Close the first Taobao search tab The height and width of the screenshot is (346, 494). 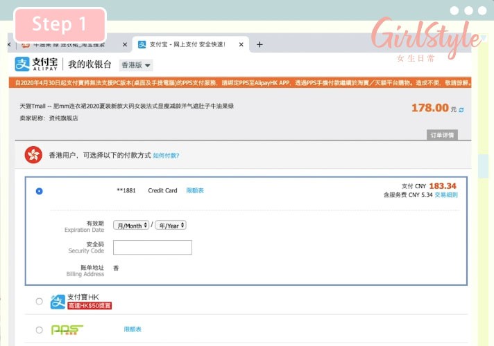point(125,44)
